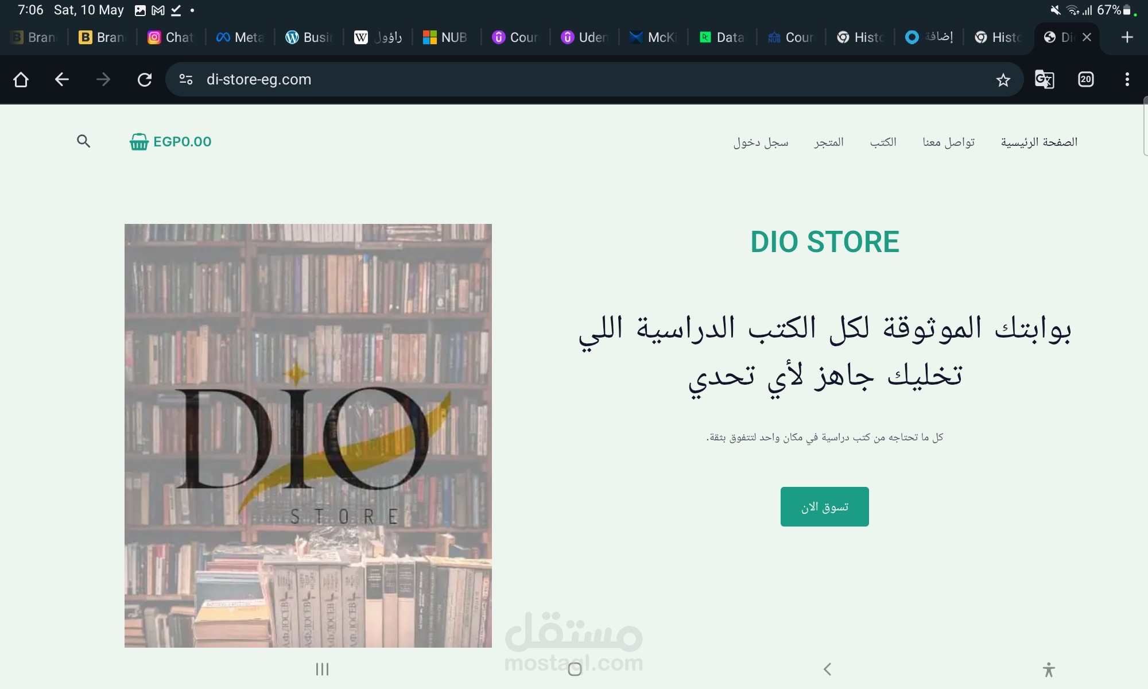Open the Google Translate icon
The height and width of the screenshot is (689, 1148).
pos(1045,79)
